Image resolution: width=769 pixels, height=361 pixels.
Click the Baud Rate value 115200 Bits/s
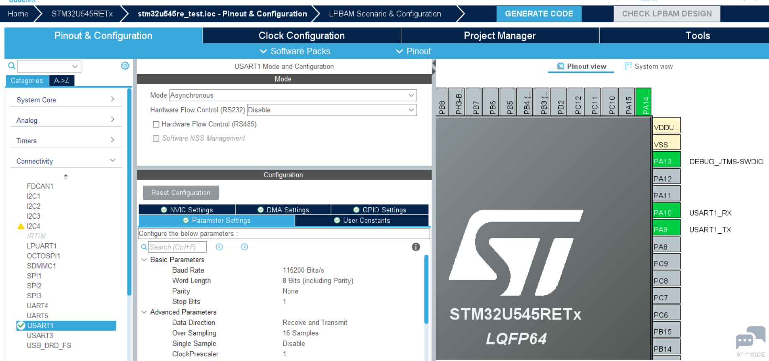(x=303, y=270)
